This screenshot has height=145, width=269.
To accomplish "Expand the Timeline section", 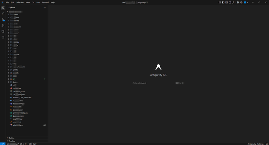I will (x=27, y=141).
